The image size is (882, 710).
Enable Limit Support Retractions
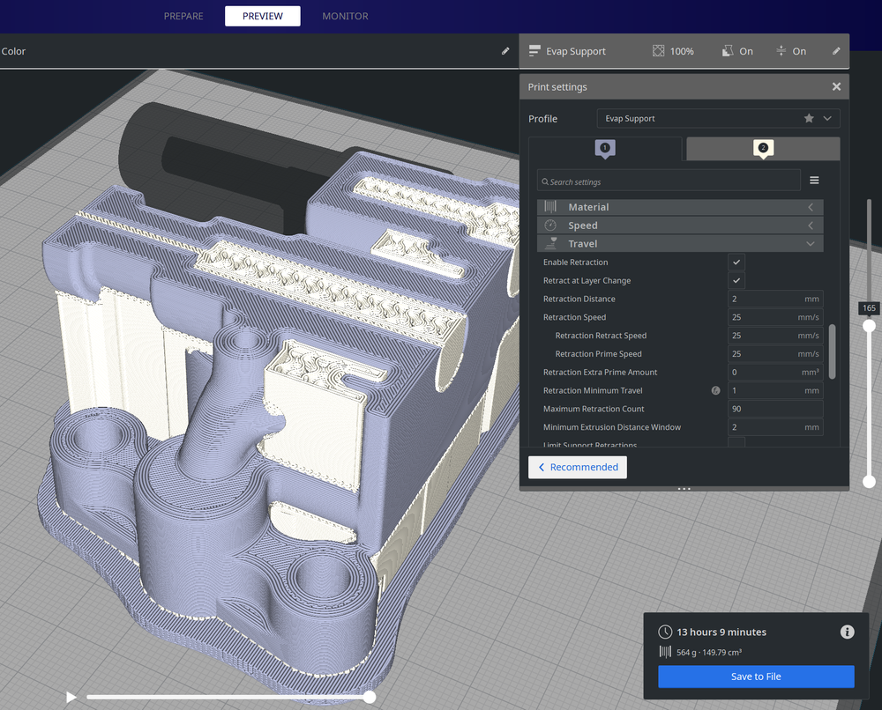[x=736, y=444]
